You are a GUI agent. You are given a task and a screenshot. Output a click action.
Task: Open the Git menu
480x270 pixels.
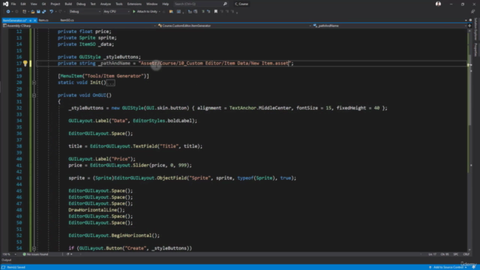(x=43, y=4)
